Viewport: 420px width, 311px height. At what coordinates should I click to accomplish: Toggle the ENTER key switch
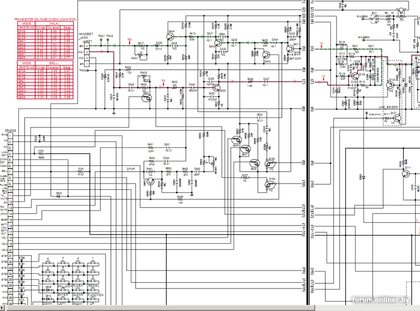click(x=62, y=299)
